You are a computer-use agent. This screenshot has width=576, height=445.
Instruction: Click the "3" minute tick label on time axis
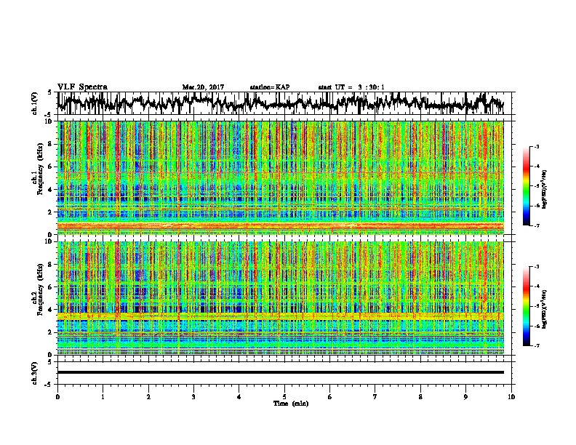[x=193, y=397]
